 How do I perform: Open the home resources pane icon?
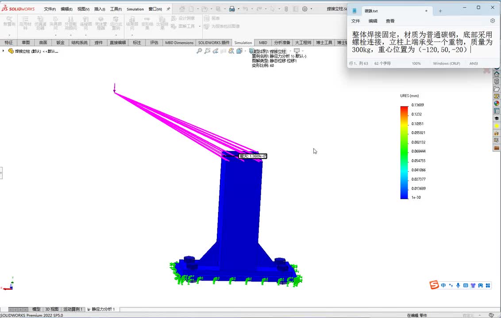pyautogui.click(x=497, y=74)
